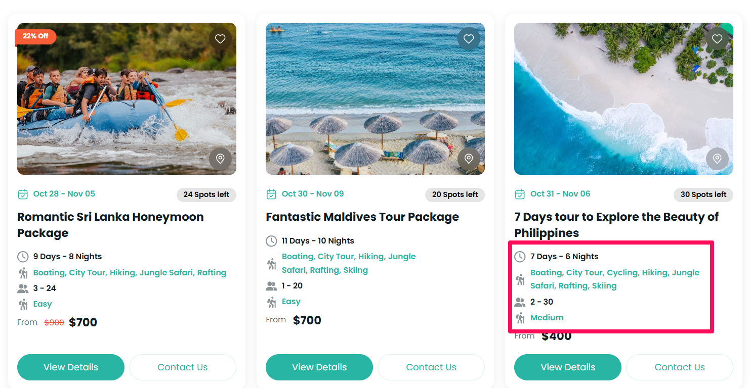Screen dimensions: 749x388
Task: Toggle wishlist heart on Maldives tour
Action: (x=469, y=39)
